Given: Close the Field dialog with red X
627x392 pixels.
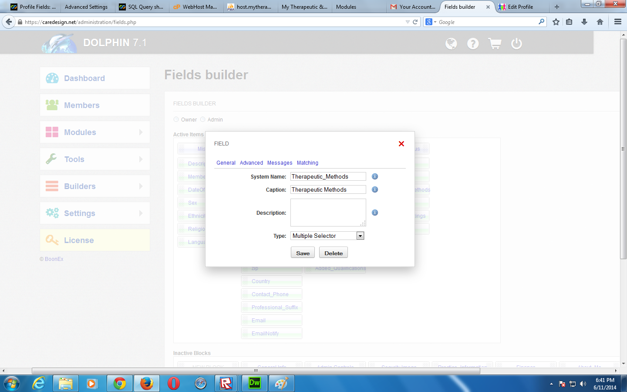Looking at the screenshot, I should click(401, 144).
